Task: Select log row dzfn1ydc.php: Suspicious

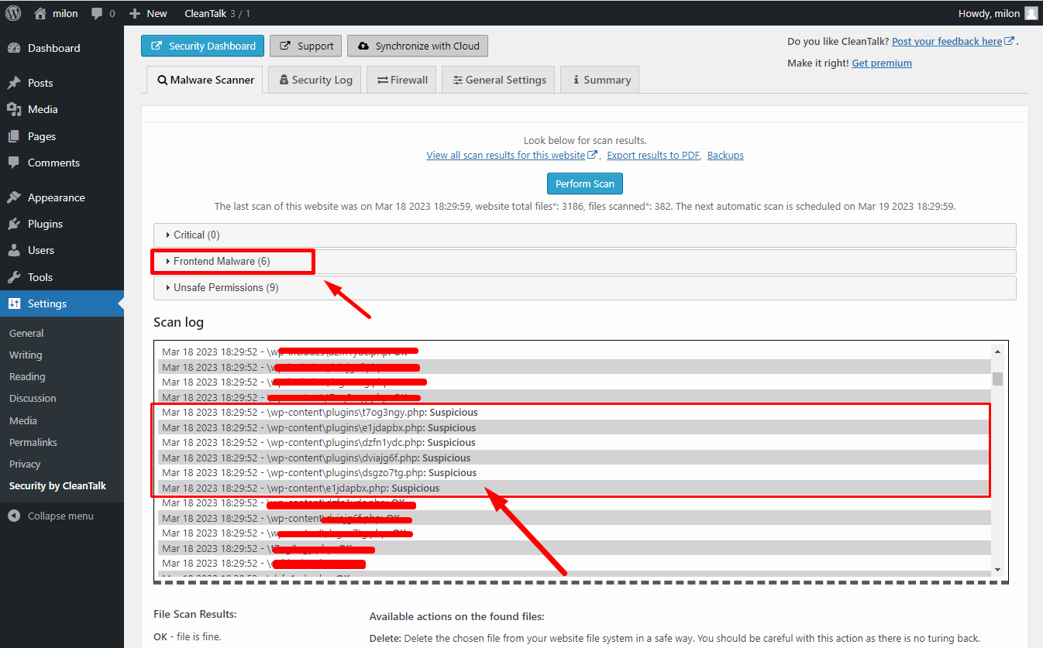Action: click(x=574, y=442)
